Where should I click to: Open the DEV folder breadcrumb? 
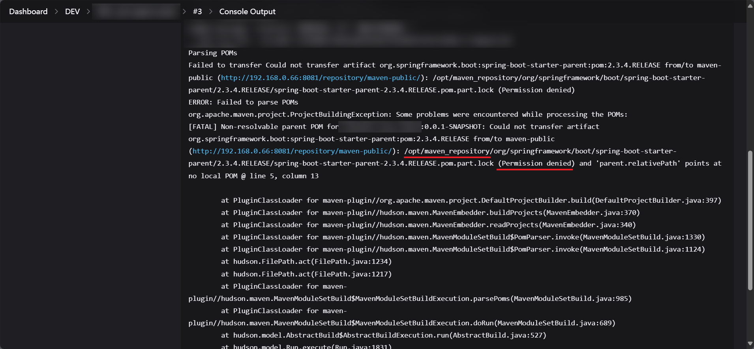(72, 11)
